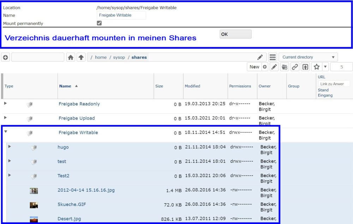Sort by the Name column header

(65, 86)
